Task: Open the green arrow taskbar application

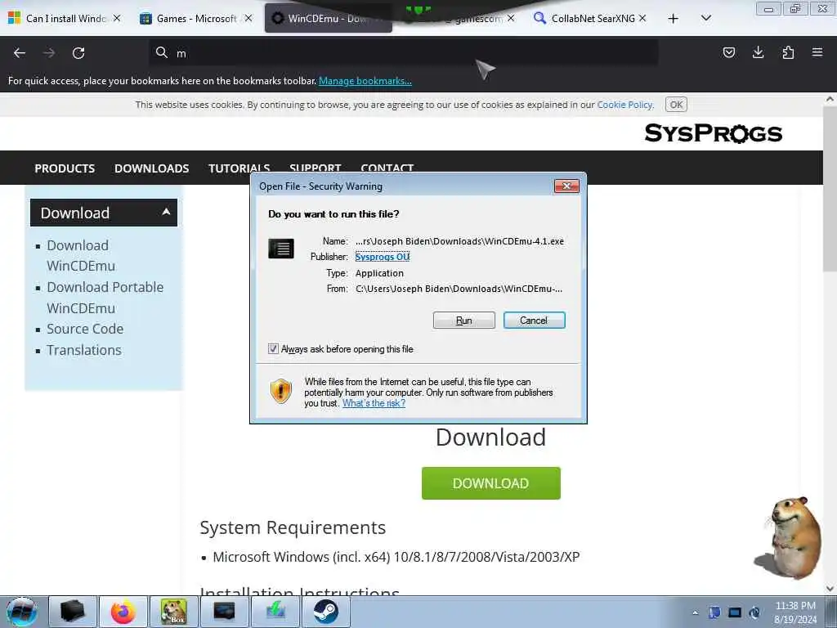Action: coord(275,612)
